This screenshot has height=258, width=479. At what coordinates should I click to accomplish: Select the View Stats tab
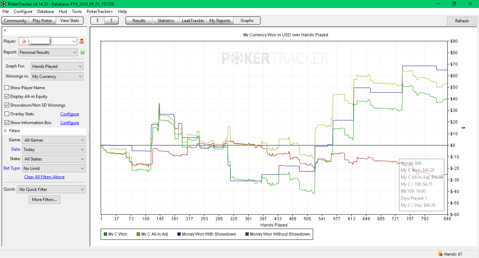[x=70, y=21]
